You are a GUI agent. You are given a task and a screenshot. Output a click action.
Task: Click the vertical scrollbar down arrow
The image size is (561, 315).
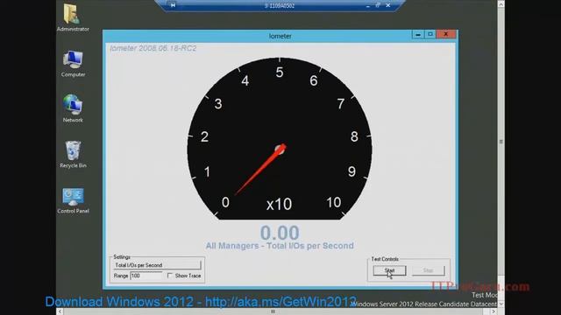501,304
